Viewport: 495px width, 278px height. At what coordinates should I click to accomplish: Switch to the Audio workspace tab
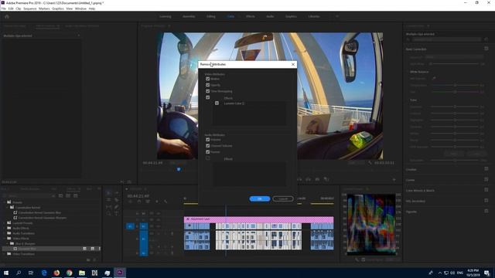tap(270, 16)
